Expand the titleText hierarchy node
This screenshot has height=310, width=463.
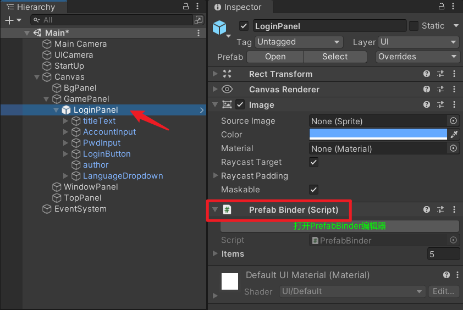point(65,121)
